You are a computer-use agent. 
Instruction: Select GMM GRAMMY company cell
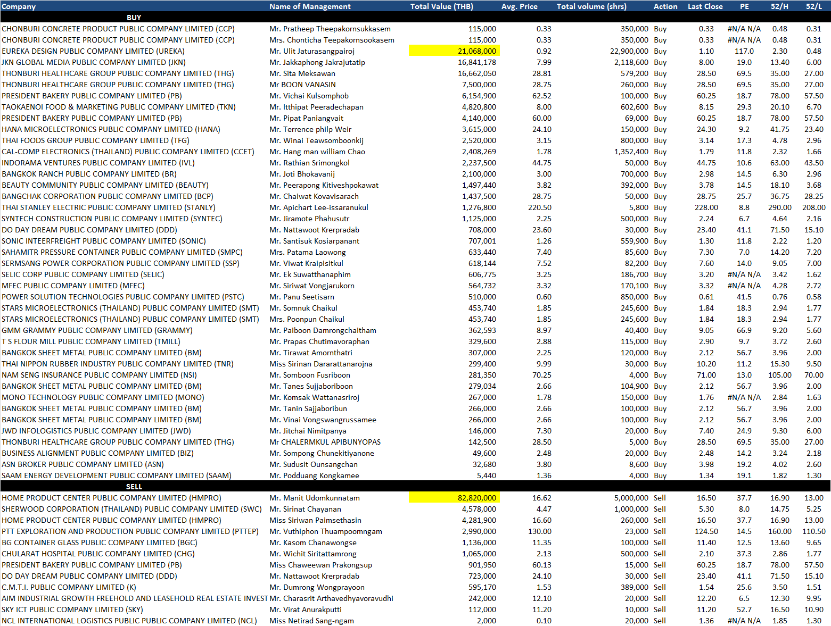tap(97, 330)
